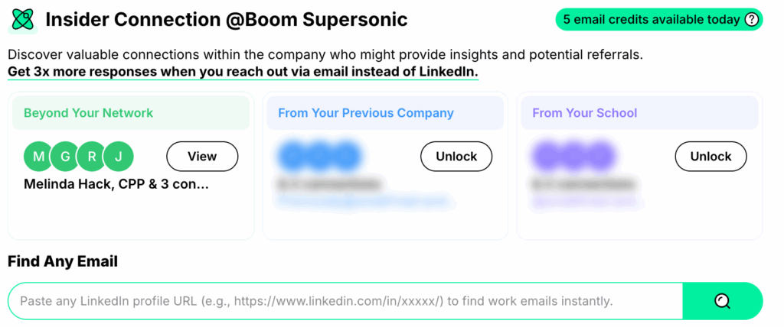The image size is (784, 327).
Task: Click the magnifier search icon button
Action: 723,301
